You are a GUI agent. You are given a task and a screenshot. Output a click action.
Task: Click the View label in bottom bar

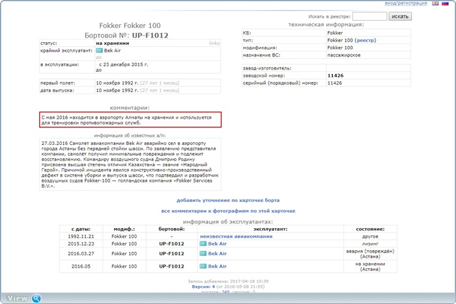(x=18, y=298)
